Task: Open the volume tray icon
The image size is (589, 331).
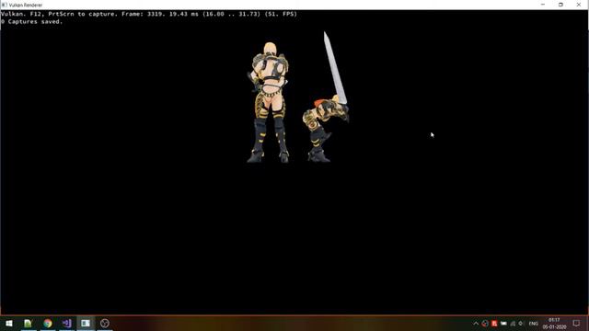Action: [x=521, y=324]
